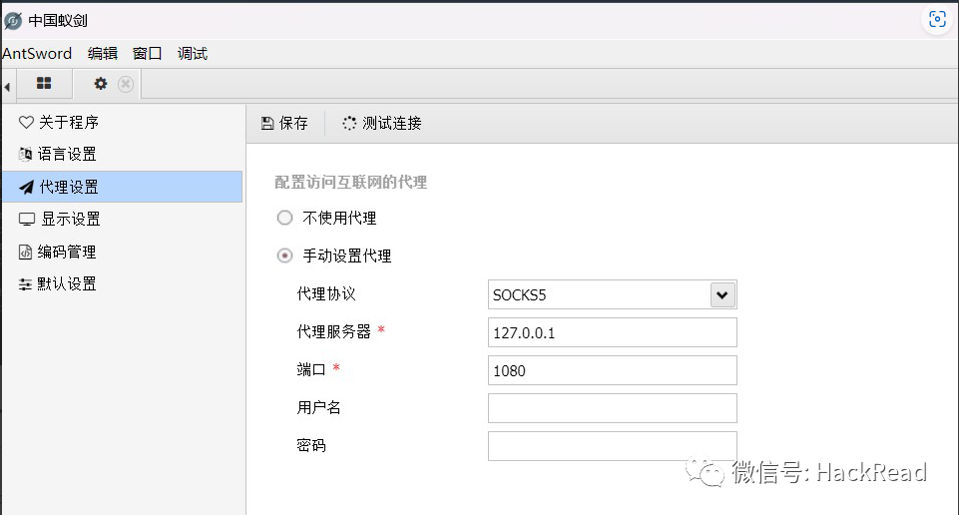Screen dimensions: 959x515
Task: Click the monitor icon beside 显示设置
Action: [27, 219]
